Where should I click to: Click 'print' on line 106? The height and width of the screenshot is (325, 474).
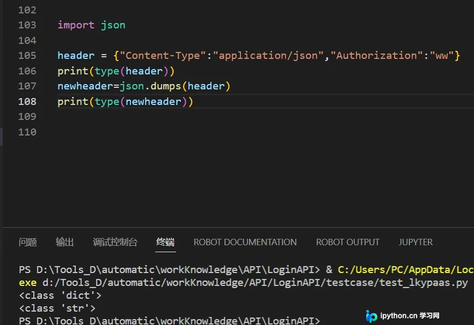coord(73,71)
